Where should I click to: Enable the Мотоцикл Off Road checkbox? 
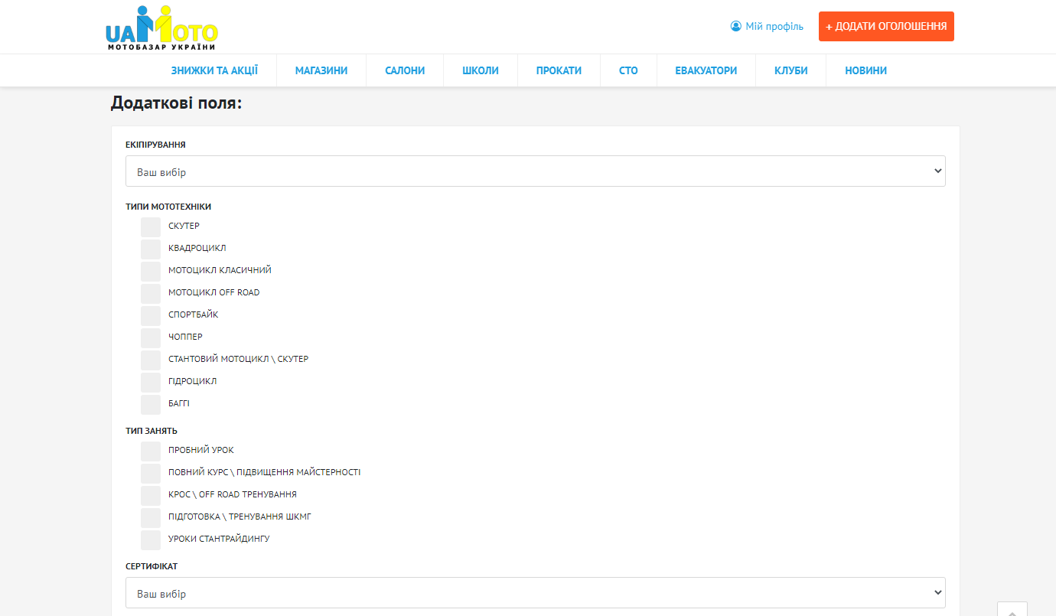click(151, 293)
